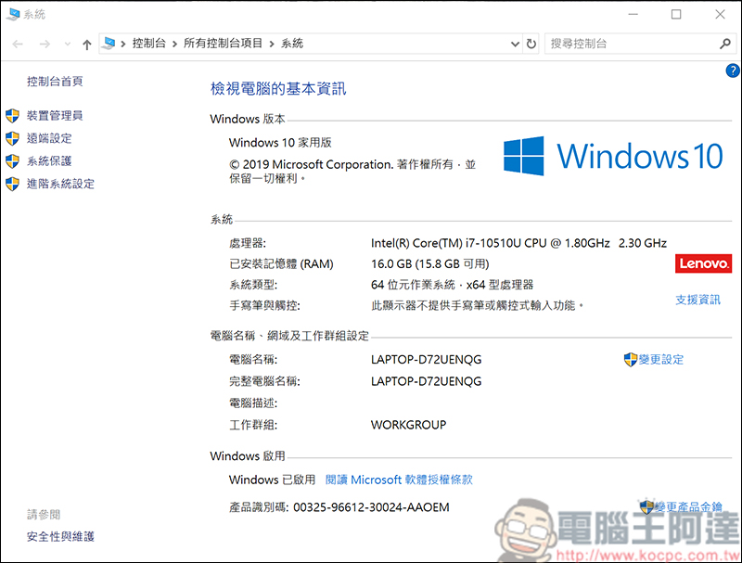
Task: Open recent locations dropdown arrow
Action: click(x=67, y=45)
